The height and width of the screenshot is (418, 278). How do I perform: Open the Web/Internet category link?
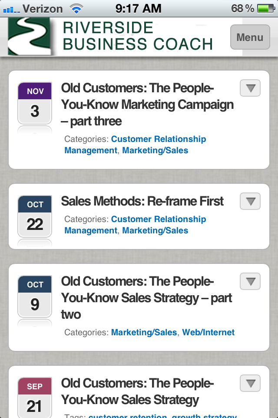pos(208,332)
